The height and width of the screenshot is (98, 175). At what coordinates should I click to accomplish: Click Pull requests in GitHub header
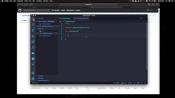click(56, 10)
